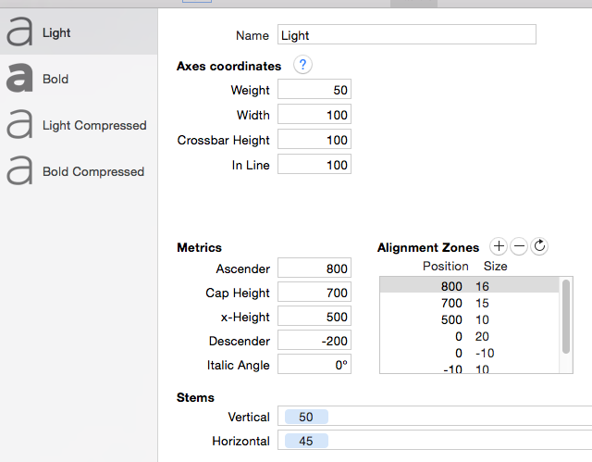Viewport: 592px width, 462px height.
Task: Click the In Line axis field
Action: tap(314, 164)
